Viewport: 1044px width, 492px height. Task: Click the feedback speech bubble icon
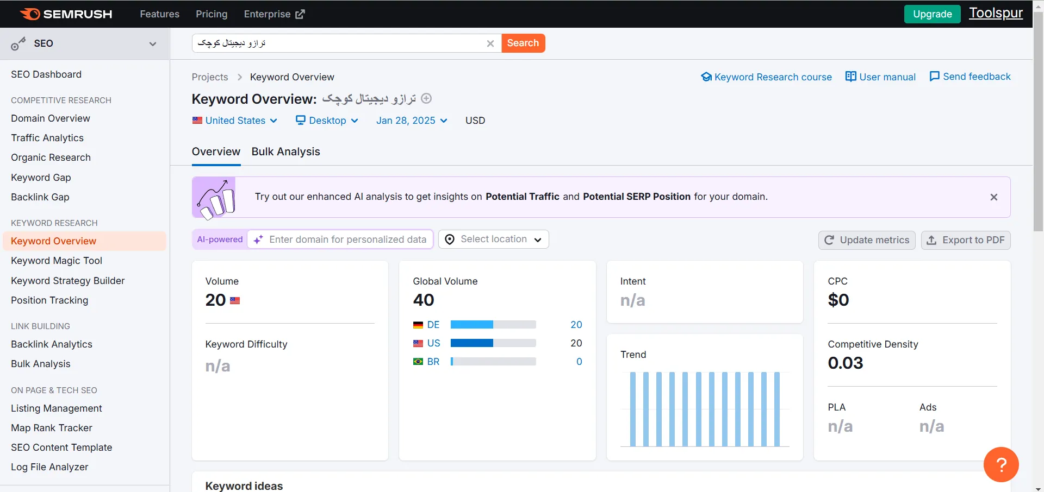(x=935, y=77)
